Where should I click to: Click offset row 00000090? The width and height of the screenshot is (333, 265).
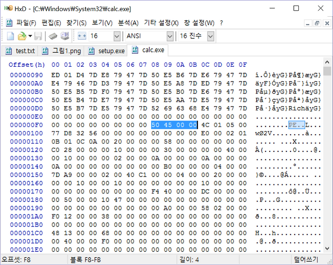pyautogui.click(x=26, y=75)
